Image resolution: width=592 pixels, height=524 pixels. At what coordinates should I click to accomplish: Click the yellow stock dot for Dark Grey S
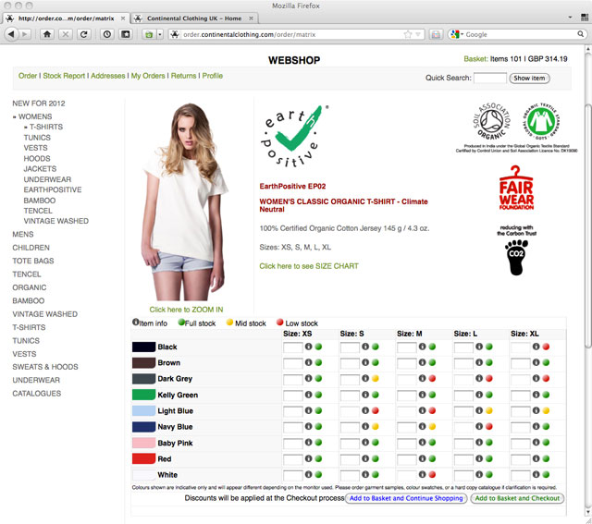[x=376, y=378]
